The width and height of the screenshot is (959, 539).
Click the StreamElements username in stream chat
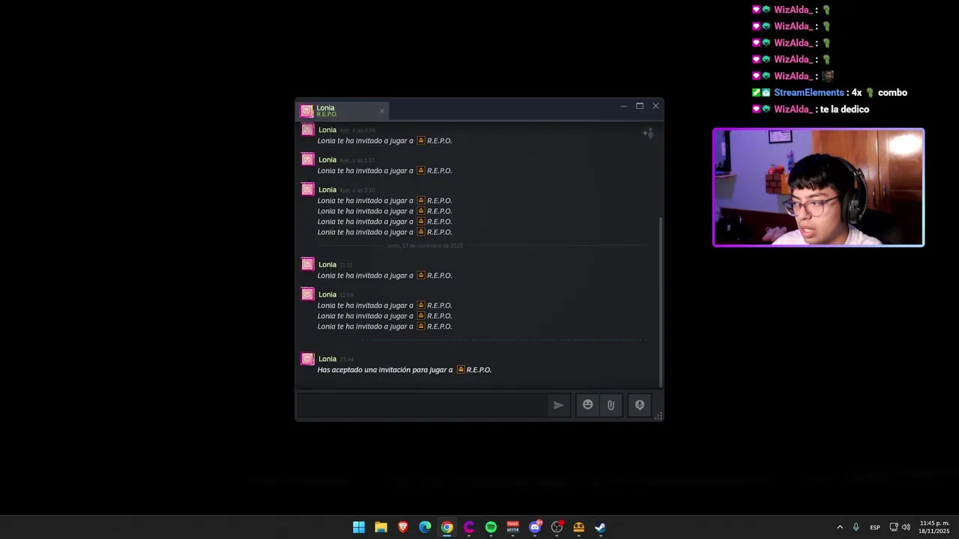pyautogui.click(x=809, y=93)
